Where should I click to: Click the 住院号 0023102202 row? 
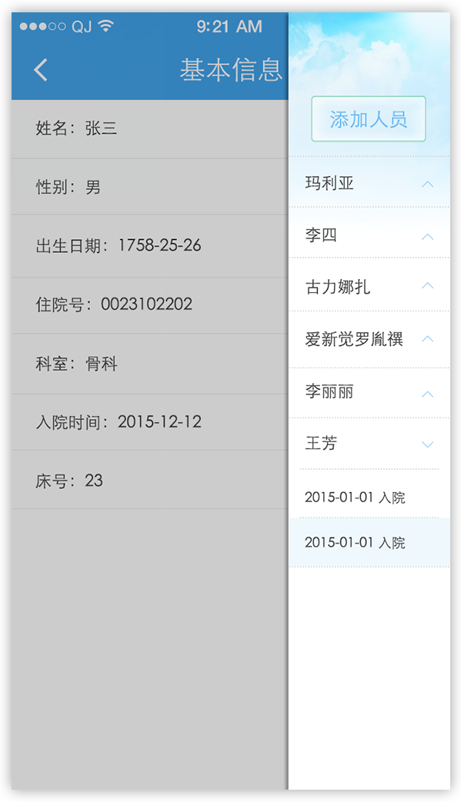click(150, 305)
